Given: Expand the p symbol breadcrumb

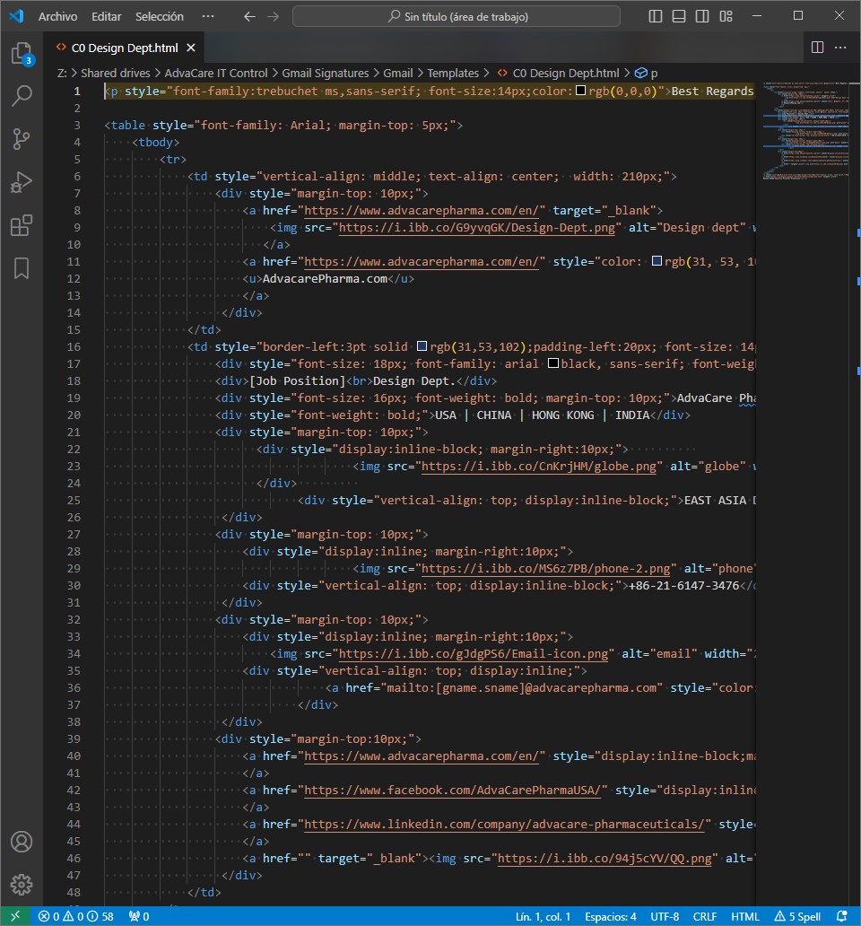Looking at the screenshot, I should coord(646,74).
